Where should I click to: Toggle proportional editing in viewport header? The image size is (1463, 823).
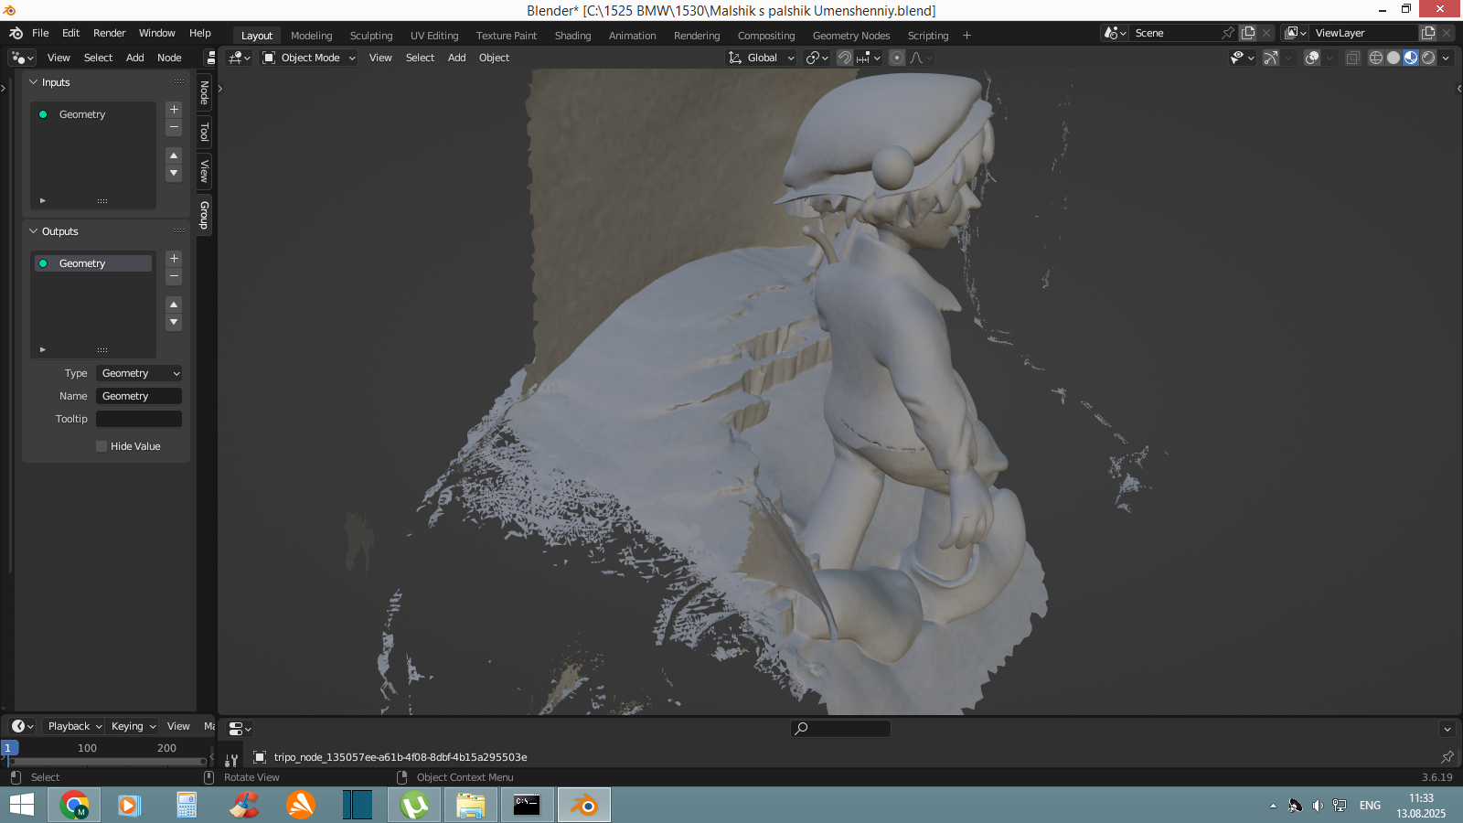[897, 58]
